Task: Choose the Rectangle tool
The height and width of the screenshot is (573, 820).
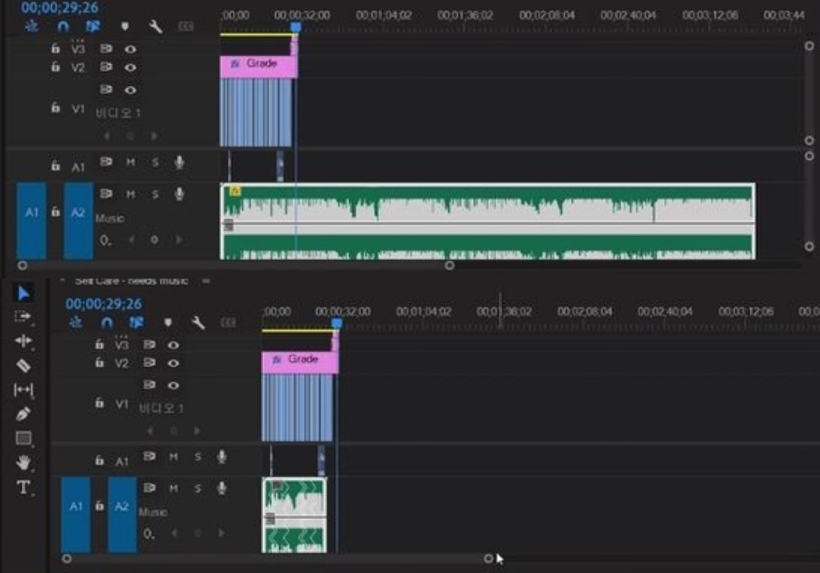Action: [x=23, y=438]
